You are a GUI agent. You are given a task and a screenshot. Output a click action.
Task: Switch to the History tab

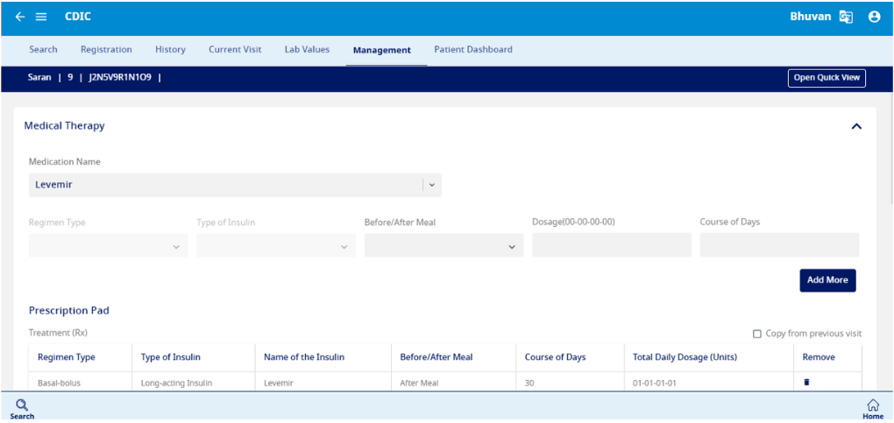171,50
